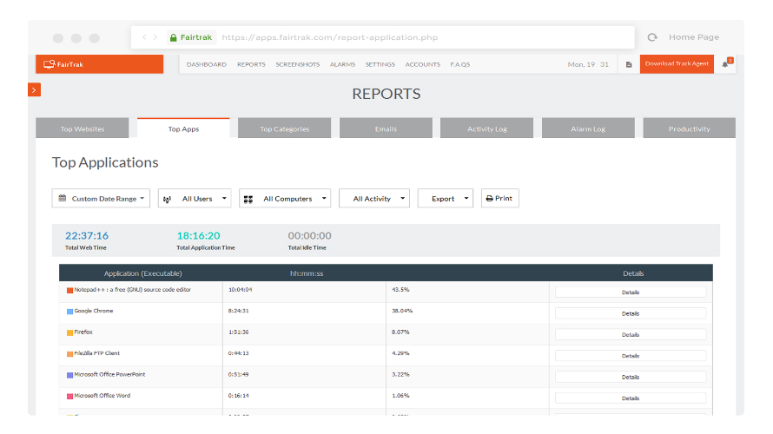Click Total Web Time value 22:37:16
This screenshot has width=773, height=434.
coord(87,235)
